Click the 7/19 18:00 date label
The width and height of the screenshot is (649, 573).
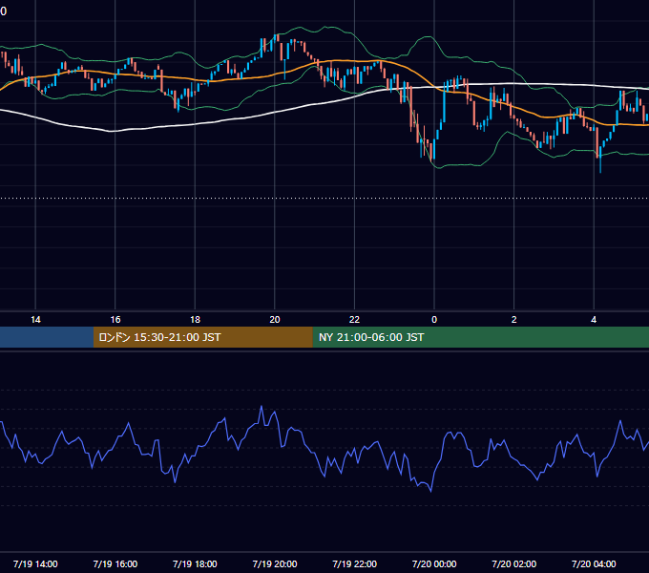coord(195,563)
